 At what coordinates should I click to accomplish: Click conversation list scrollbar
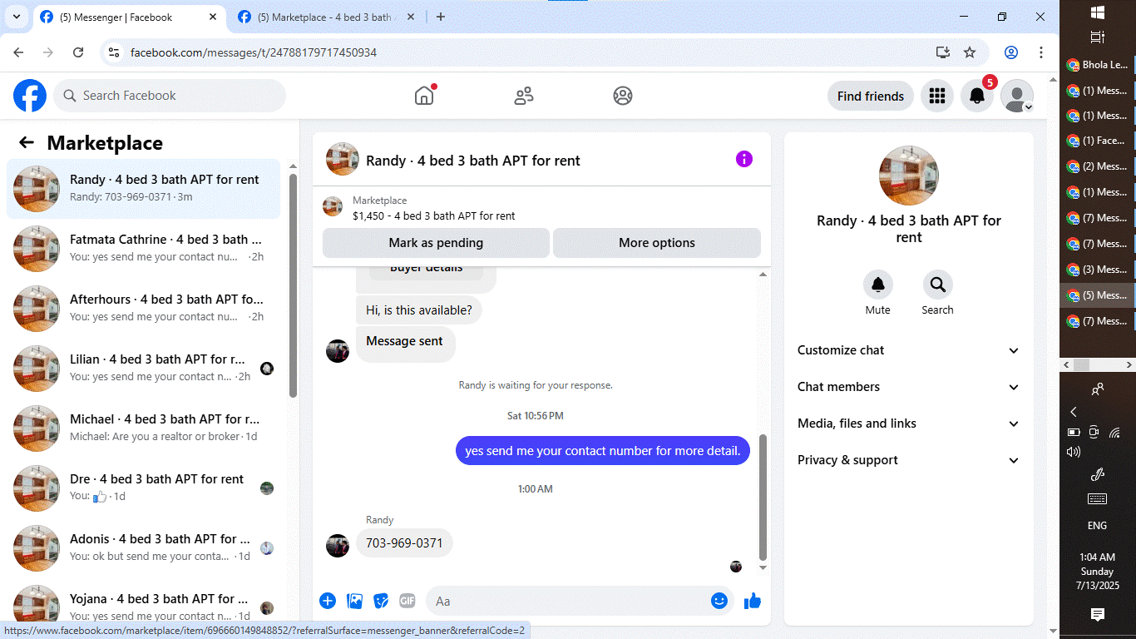[293, 285]
